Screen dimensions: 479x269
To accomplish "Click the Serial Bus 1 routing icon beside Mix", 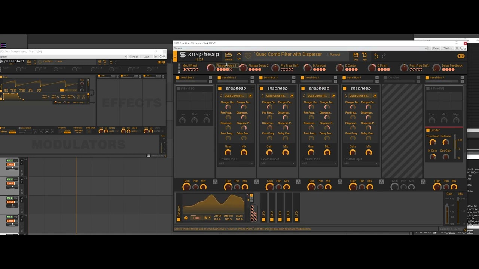I will (x=215, y=182).
